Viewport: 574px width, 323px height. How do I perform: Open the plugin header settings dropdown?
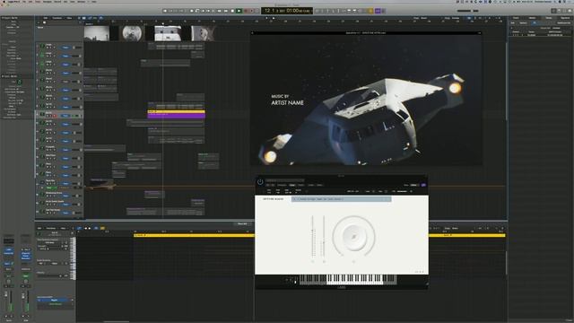pyautogui.click(x=285, y=180)
